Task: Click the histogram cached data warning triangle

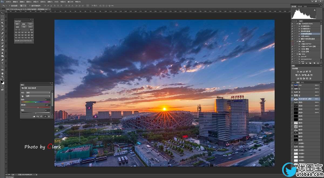Action: coord(315,10)
